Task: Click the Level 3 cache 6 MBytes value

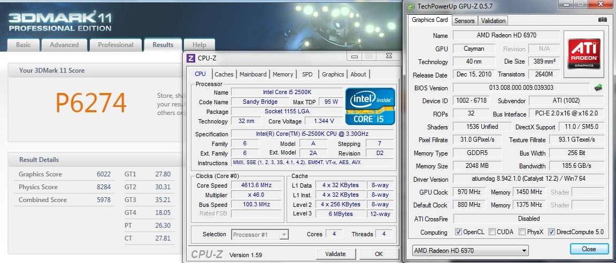Action: tap(341, 214)
